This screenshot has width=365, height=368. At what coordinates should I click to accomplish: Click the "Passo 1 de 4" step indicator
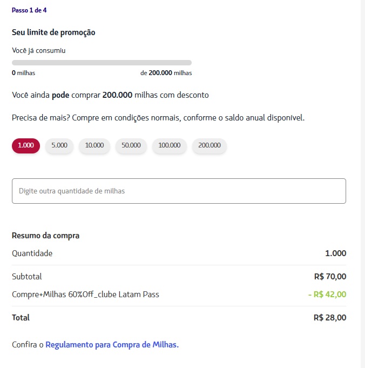(x=33, y=10)
